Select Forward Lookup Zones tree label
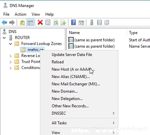The height and width of the screenshot is (135, 150). 41,44
